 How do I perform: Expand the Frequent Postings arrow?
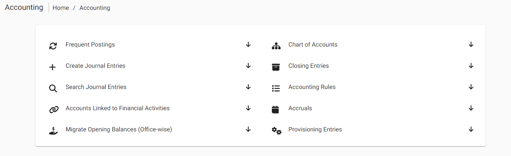pyautogui.click(x=248, y=45)
